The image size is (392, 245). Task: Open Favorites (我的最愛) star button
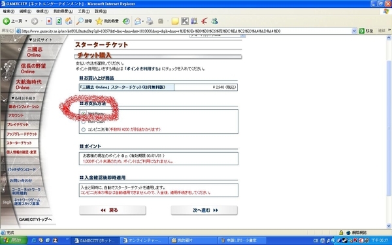[x=107, y=22]
